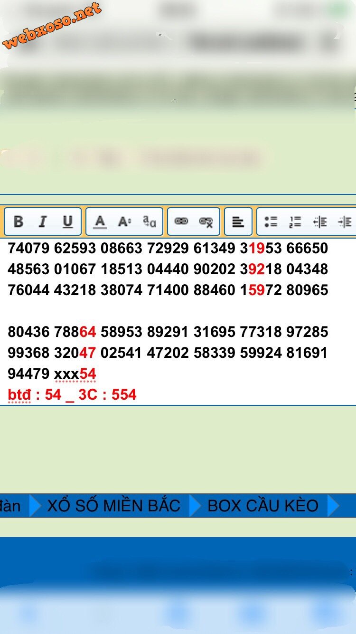The height and width of the screenshot is (634, 356).
Task: Click the number 99368 in the editor
Action: tap(28, 353)
